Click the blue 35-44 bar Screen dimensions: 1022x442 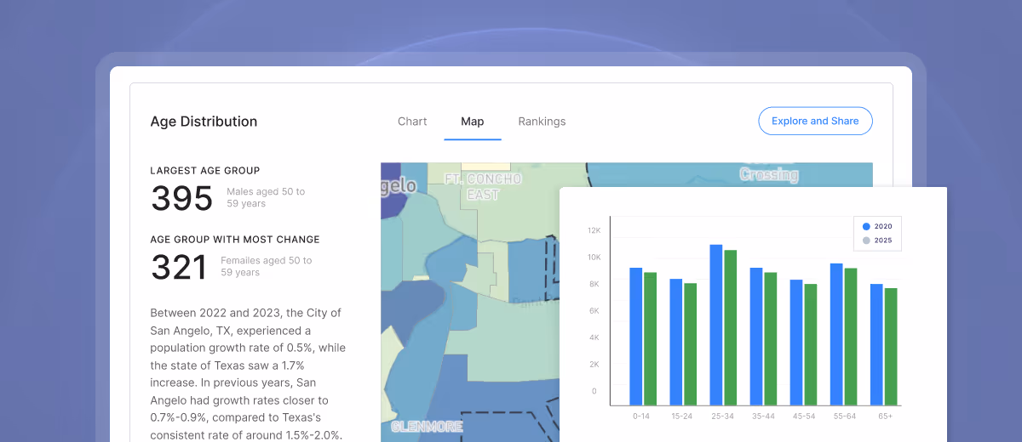tap(756, 337)
